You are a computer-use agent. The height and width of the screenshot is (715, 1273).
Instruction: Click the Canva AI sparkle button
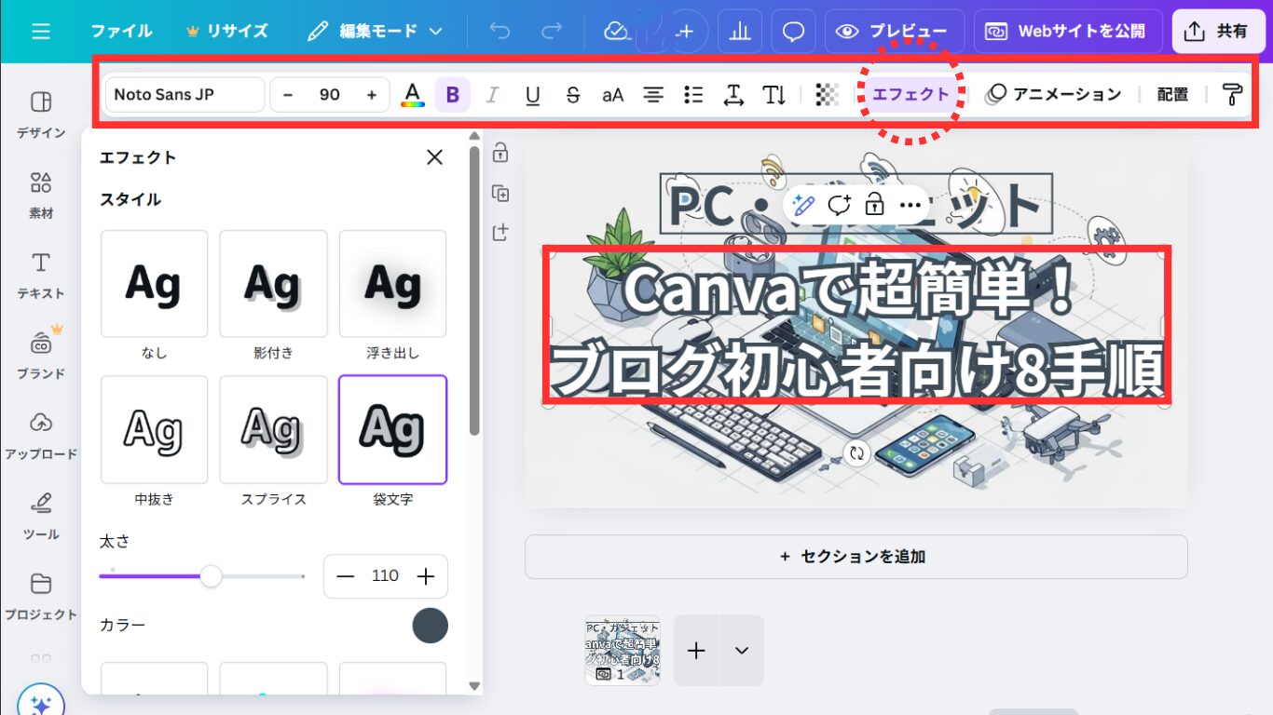click(41, 704)
